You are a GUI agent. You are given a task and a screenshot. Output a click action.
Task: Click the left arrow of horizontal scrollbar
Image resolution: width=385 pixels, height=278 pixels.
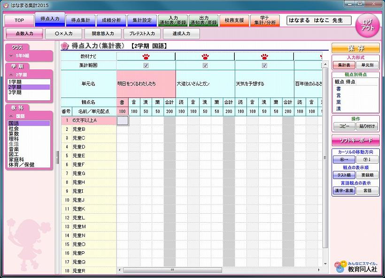[120, 270]
